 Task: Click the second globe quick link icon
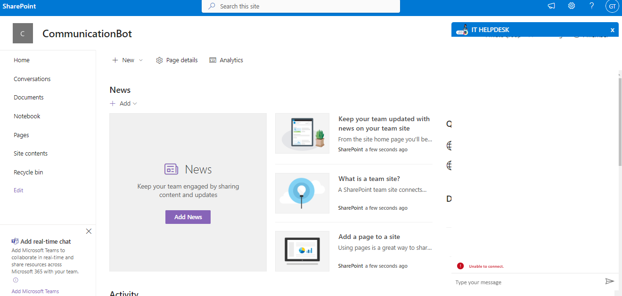pyautogui.click(x=449, y=165)
